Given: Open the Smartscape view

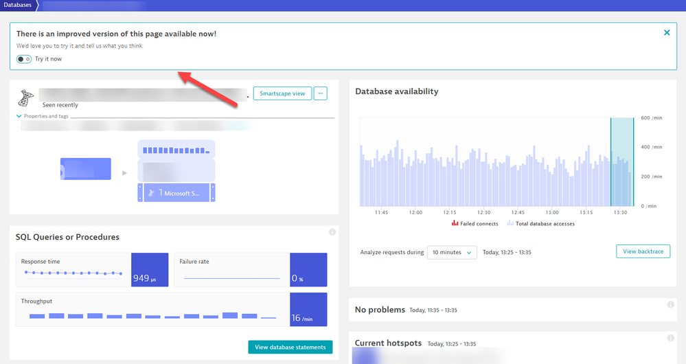Looking at the screenshot, I should coord(282,93).
